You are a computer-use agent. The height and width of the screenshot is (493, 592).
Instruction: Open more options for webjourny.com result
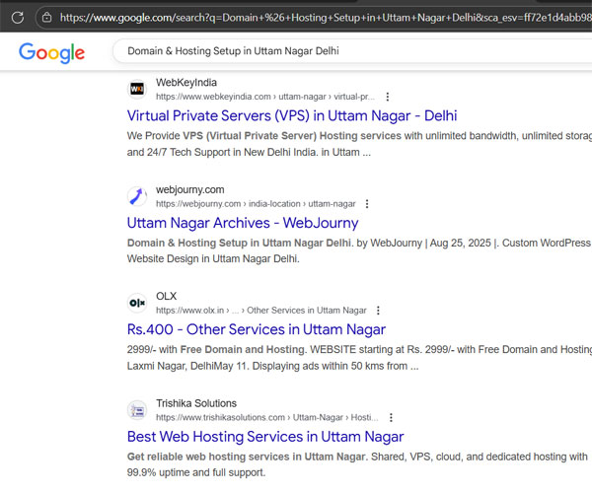pyautogui.click(x=367, y=204)
